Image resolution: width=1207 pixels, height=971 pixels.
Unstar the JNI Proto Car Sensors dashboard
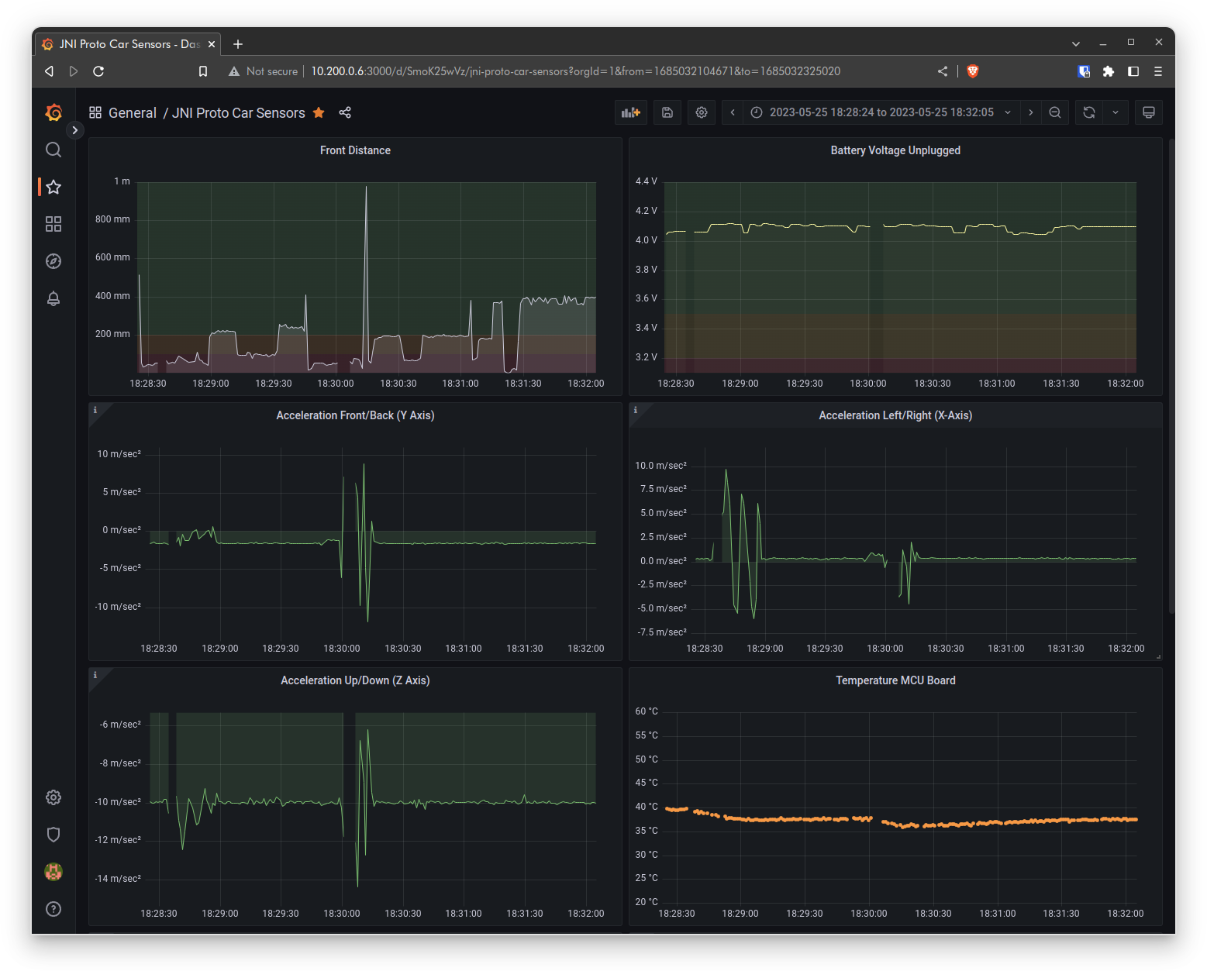tap(319, 112)
